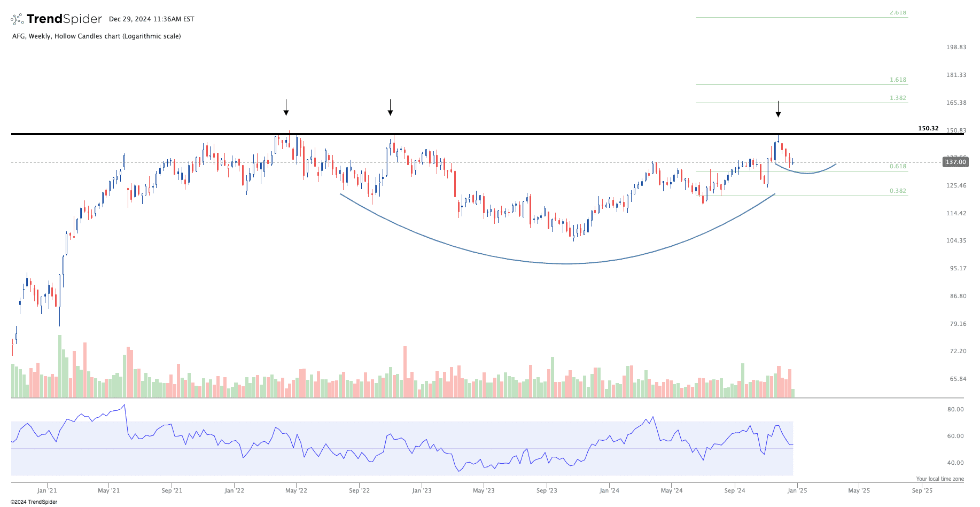This screenshot has width=980, height=507.
Task: Click the 198.83 price axis label
Action: (956, 47)
